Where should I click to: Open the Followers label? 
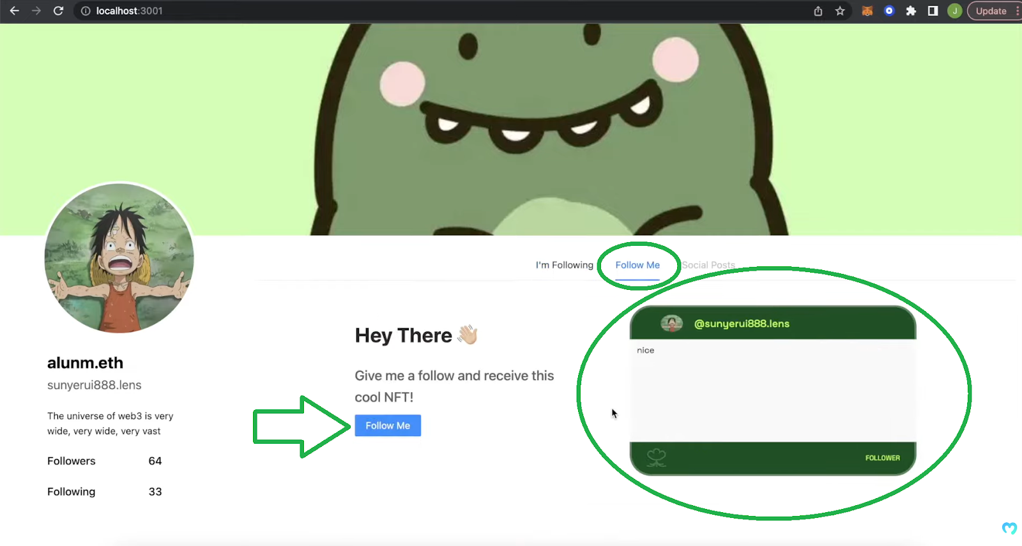[x=71, y=461]
